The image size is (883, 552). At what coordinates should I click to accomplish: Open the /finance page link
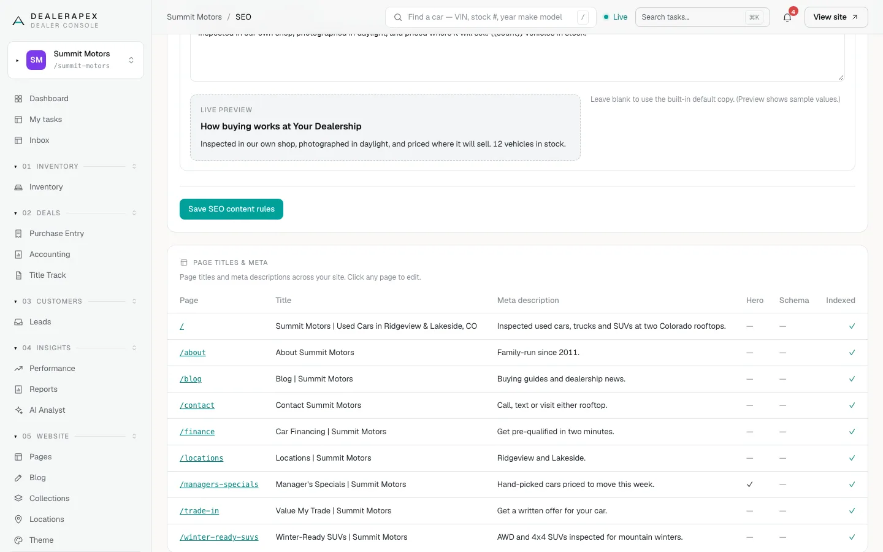[197, 432]
